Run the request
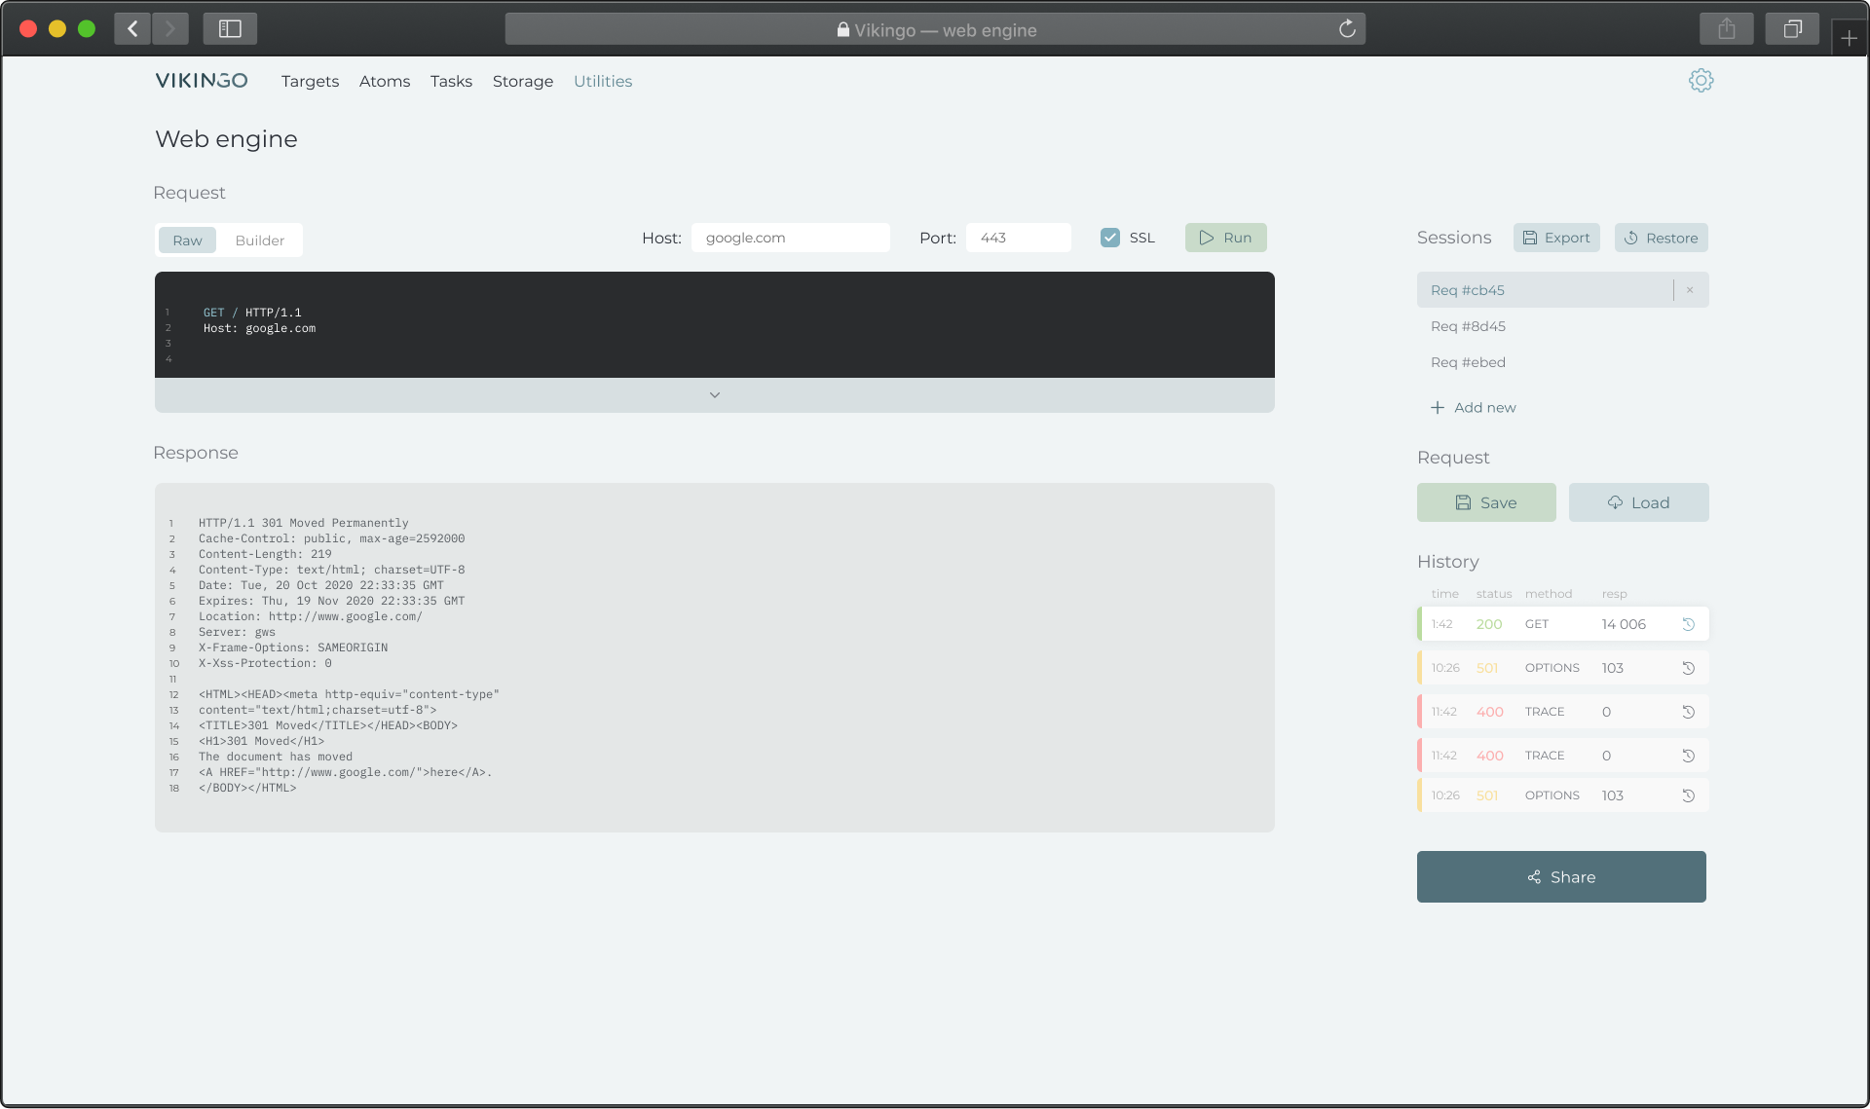 pyautogui.click(x=1225, y=238)
